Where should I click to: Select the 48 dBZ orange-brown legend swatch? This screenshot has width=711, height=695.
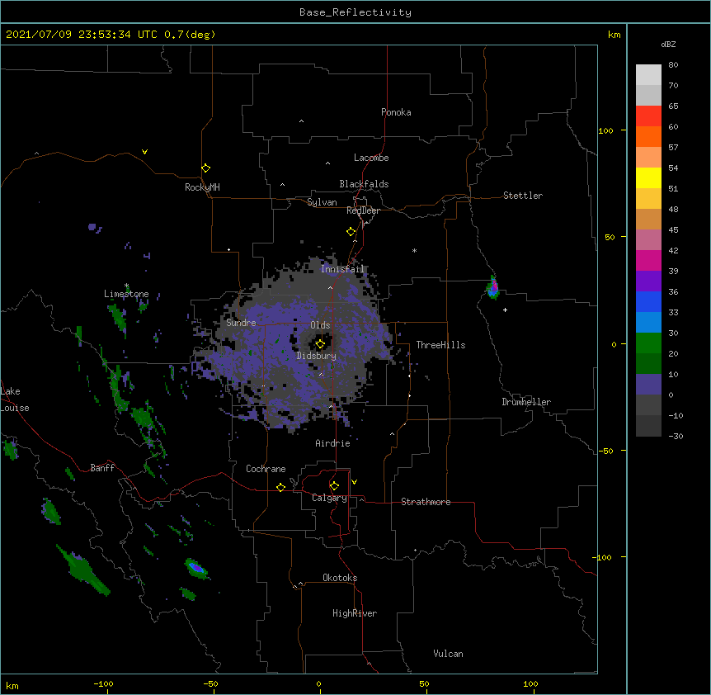tap(648, 219)
